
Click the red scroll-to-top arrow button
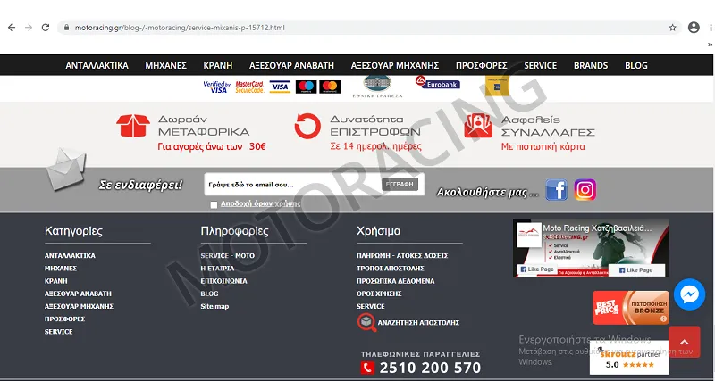pyautogui.click(x=684, y=342)
